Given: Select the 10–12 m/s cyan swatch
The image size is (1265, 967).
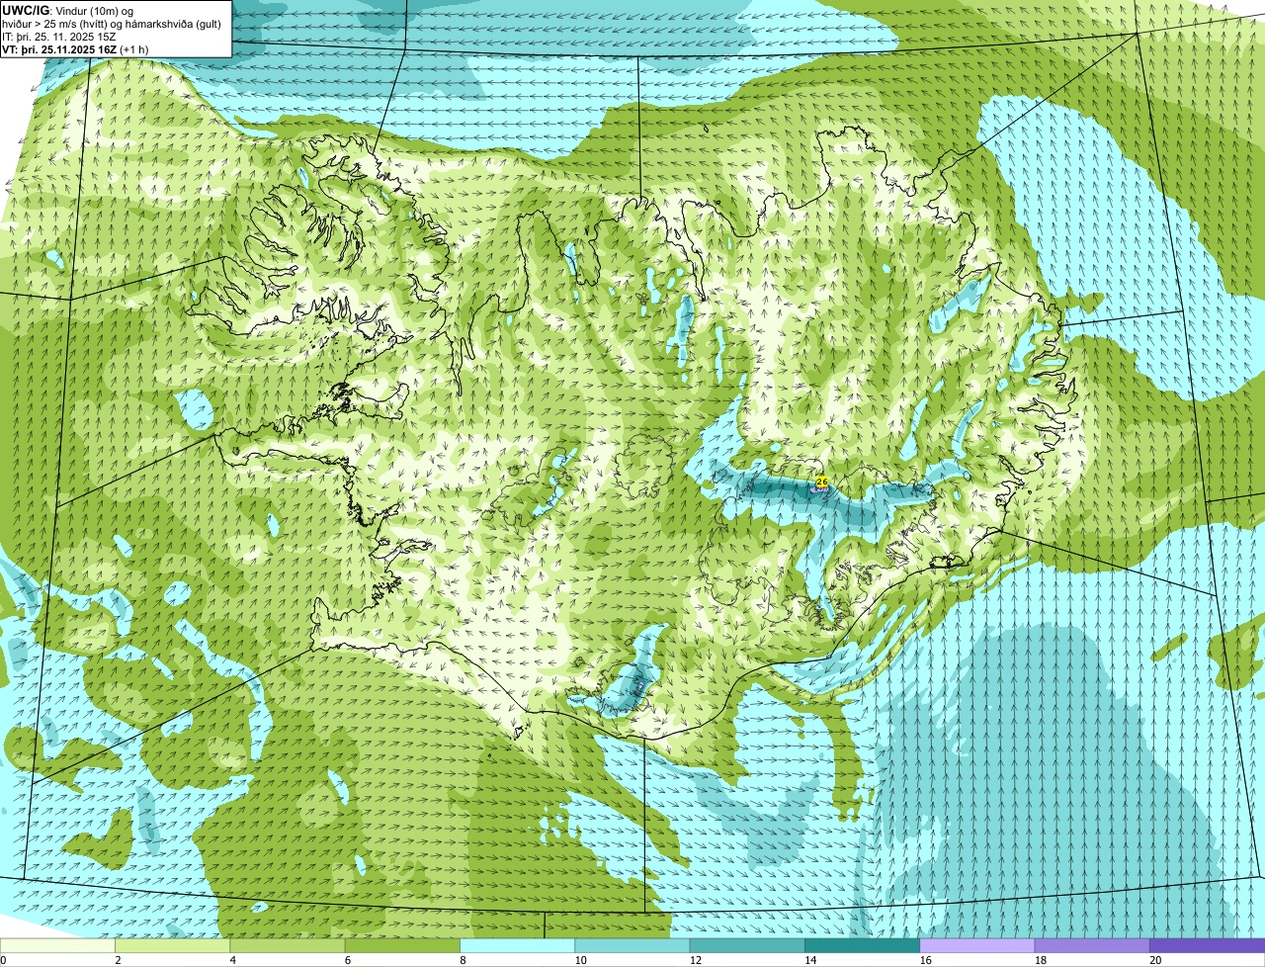Looking at the screenshot, I should pos(632,945).
